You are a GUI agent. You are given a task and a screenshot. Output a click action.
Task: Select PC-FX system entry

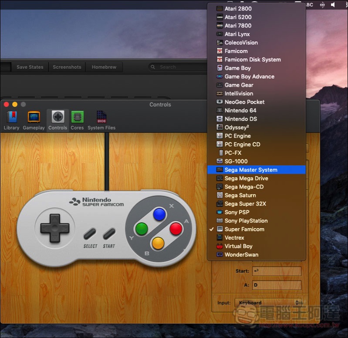pos(257,153)
